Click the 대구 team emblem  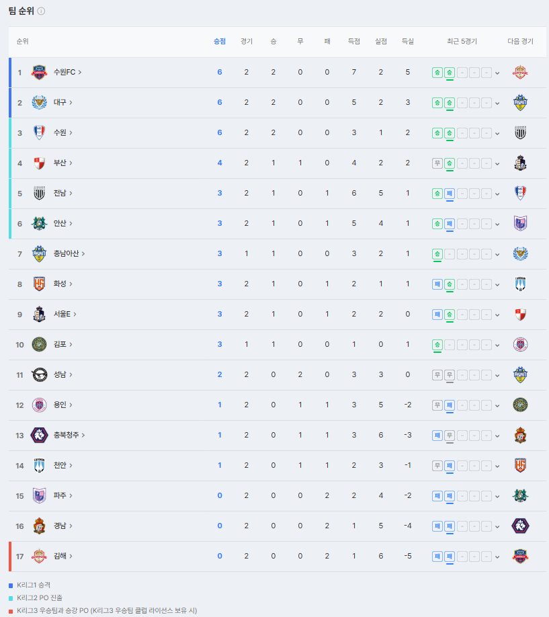tap(39, 102)
